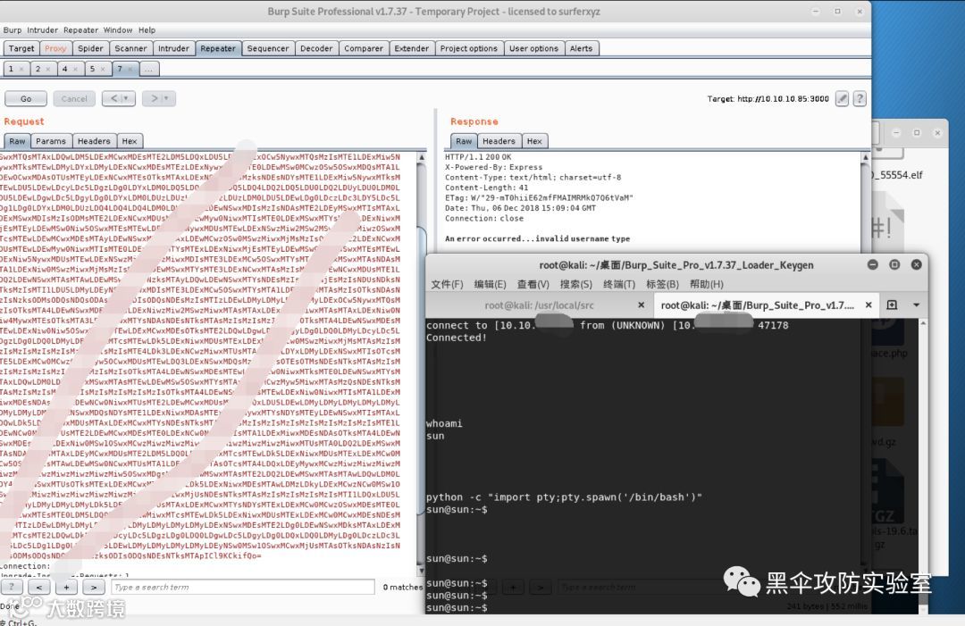Open the Alerts tab
Screen dimensions: 965x626
[581, 48]
